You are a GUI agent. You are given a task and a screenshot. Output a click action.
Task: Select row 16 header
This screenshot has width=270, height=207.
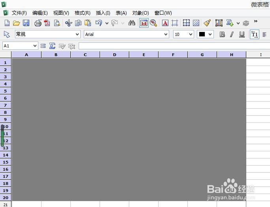coord(6,169)
